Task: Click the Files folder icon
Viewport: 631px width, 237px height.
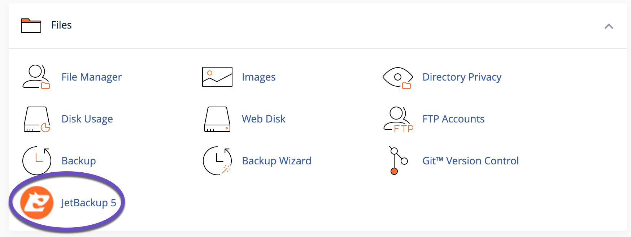Action: [x=31, y=25]
